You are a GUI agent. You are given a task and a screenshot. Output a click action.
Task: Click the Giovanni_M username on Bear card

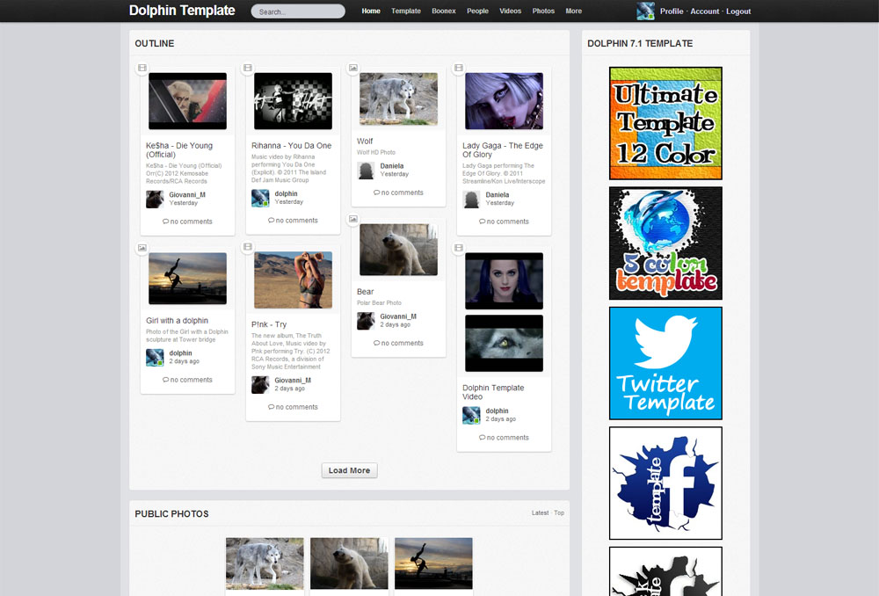coord(398,316)
